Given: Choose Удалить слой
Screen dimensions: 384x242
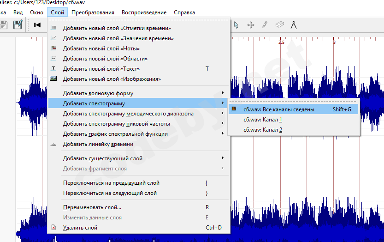Looking at the screenshot, I should [139, 228].
